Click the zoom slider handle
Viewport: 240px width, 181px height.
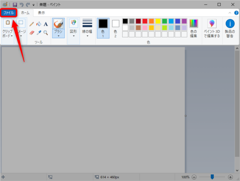pos(212,177)
